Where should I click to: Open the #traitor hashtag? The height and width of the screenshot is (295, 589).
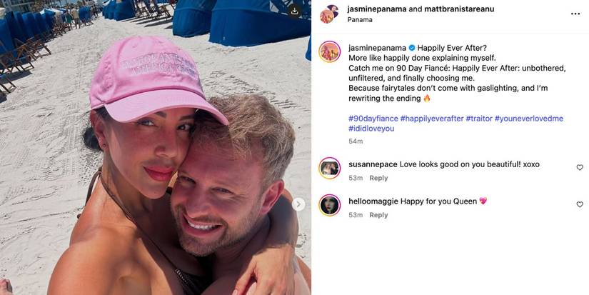click(479, 119)
